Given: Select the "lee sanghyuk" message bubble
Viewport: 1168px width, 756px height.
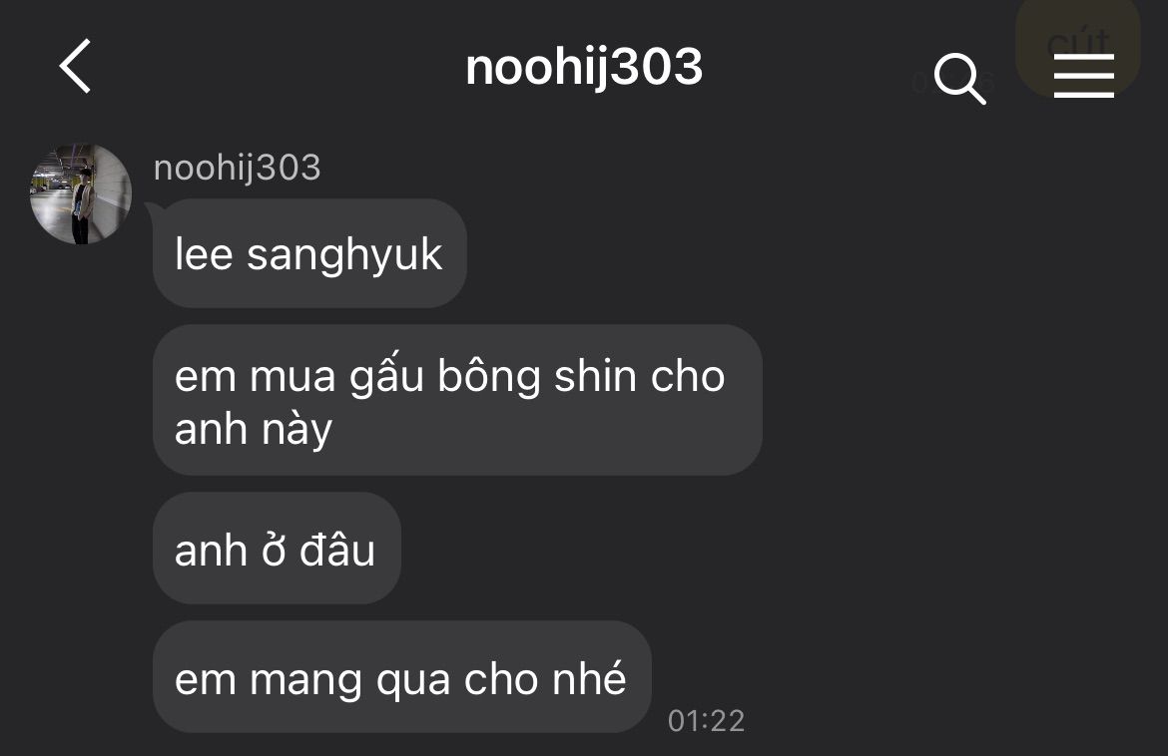Looking at the screenshot, I should (309, 253).
